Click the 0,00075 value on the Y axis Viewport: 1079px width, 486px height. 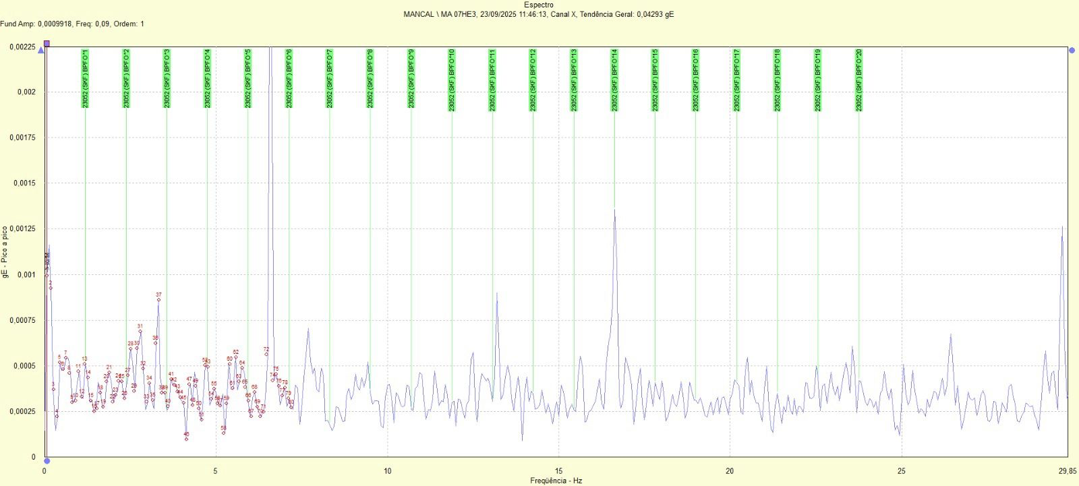23,321
